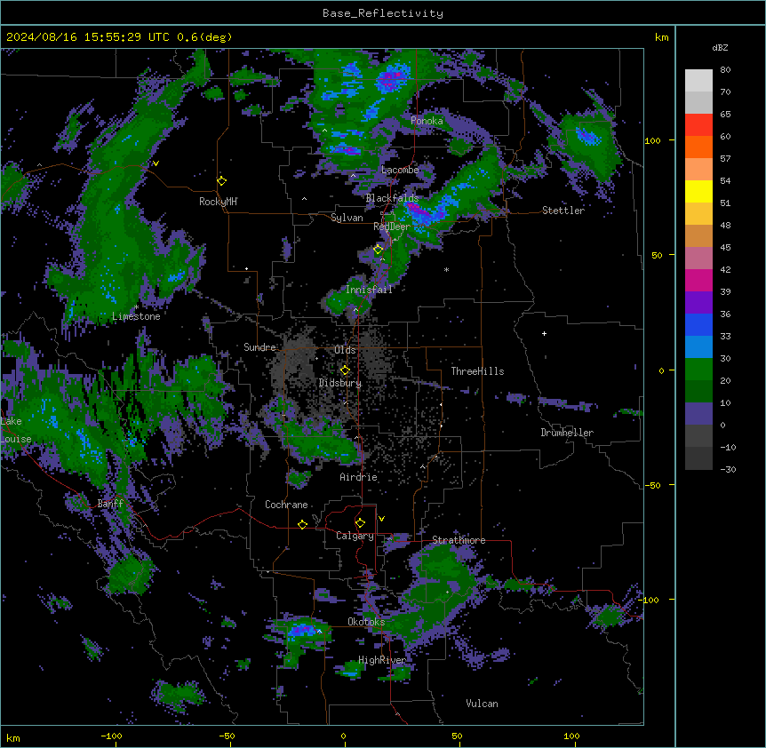Click the yellow V marker east of Calgary
Screen dimensions: 766x748
(x=381, y=519)
